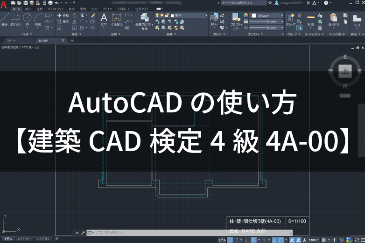Click the Offset tool icon
Viewport: 365px width, 243px height.
[92, 28]
